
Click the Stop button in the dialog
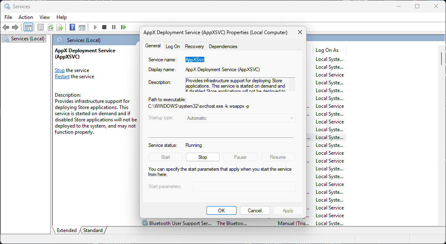tap(202, 157)
